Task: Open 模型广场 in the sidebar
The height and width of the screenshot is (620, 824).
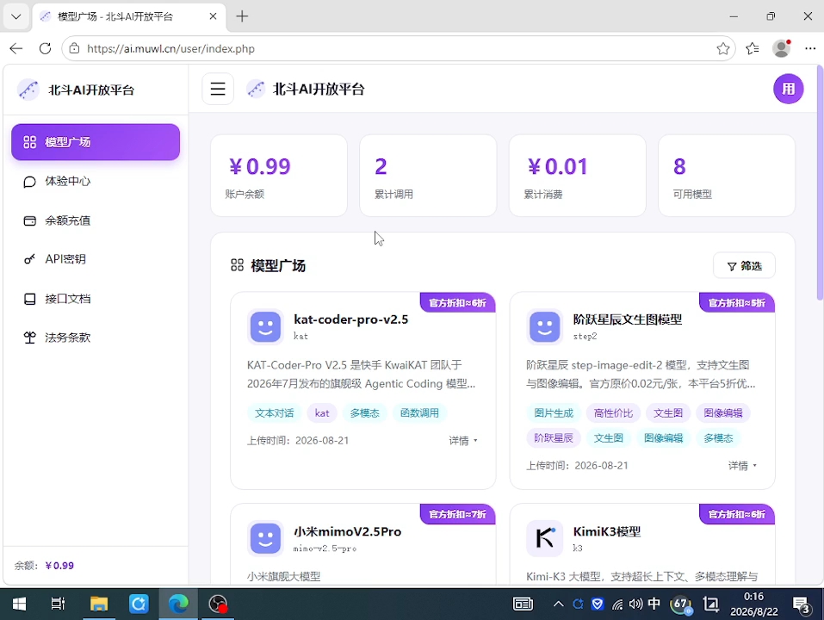Action: 96,142
